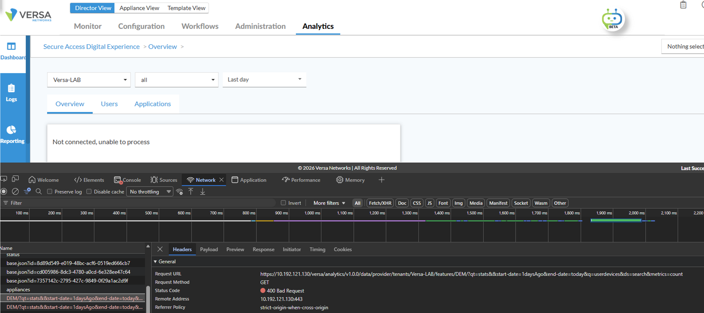Click the Secure Access Digital Experience breadcrumb

pyautogui.click(x=91, y=47)
